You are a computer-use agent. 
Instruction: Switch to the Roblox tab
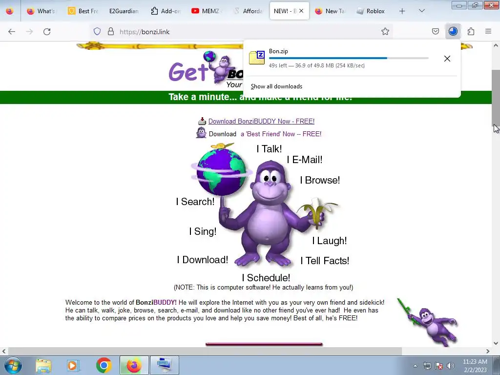[x=371, y=11]
